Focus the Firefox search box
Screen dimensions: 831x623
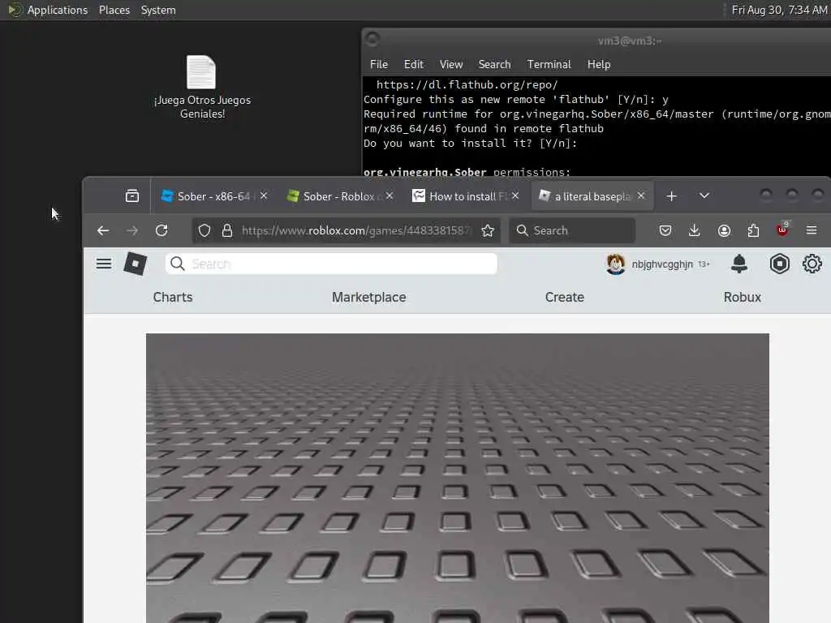(572, 230)
